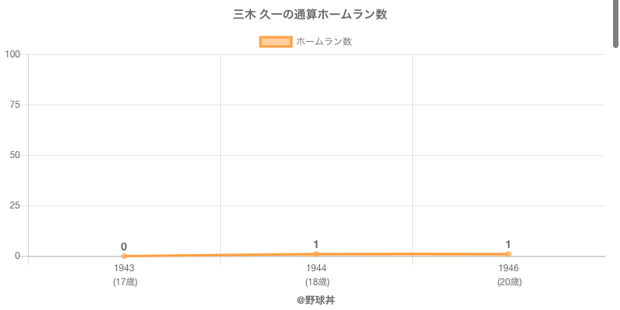Click the 1946 x-axis year label
This screenshot has height=310, width=620.
tap(508, 268)
